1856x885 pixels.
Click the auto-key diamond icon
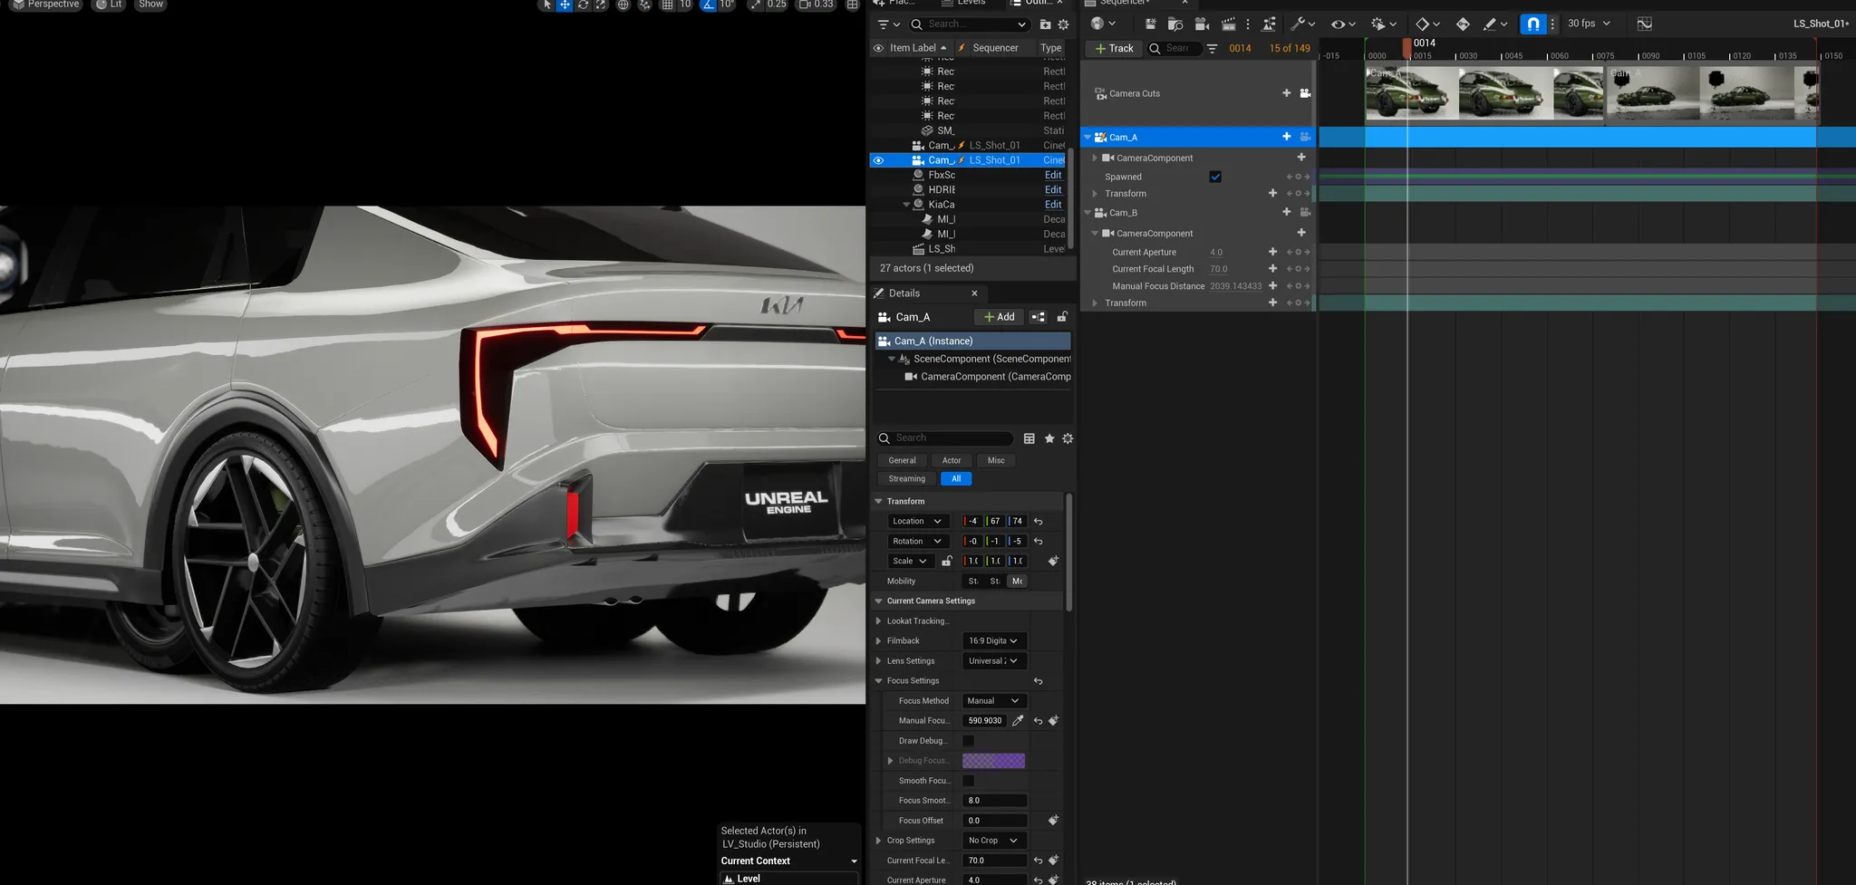[x=1463, y=24]
